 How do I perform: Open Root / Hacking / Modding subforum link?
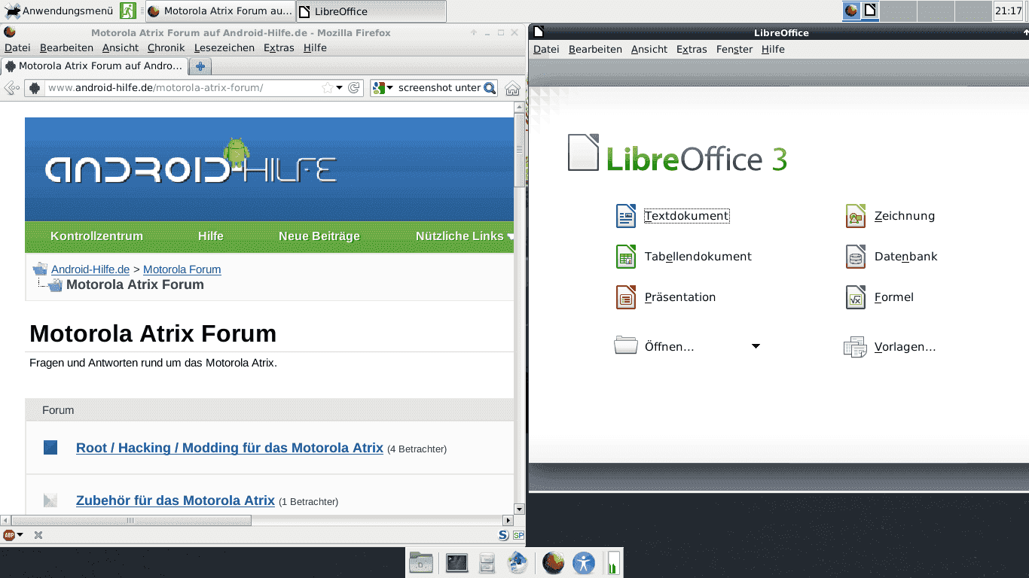coord(230,448)
